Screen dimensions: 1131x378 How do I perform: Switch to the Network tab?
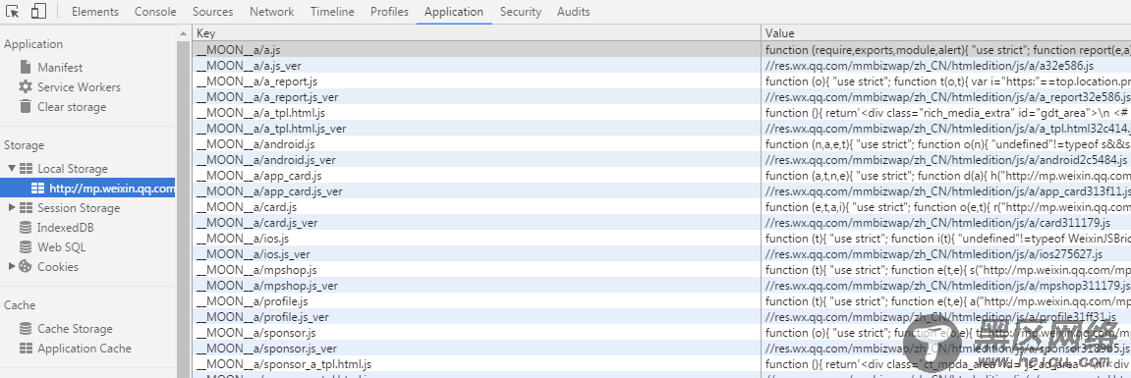click(x=272, y=12)
